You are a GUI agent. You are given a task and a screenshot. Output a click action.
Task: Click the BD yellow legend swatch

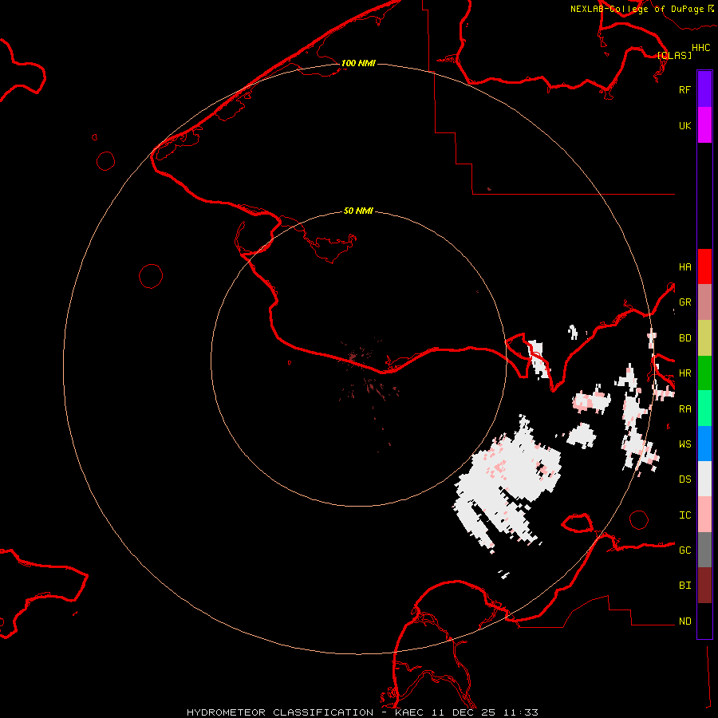pos(704,338)
